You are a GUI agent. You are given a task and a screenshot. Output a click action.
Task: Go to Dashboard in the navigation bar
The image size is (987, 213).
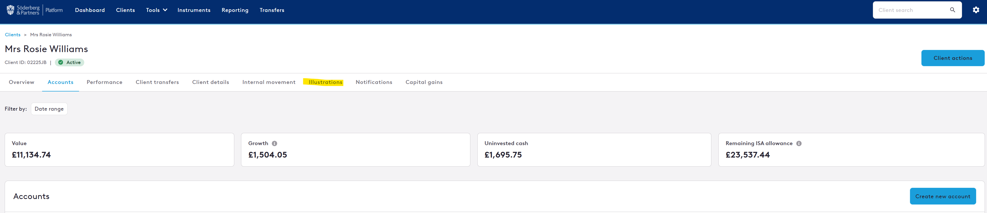point(90,10)
